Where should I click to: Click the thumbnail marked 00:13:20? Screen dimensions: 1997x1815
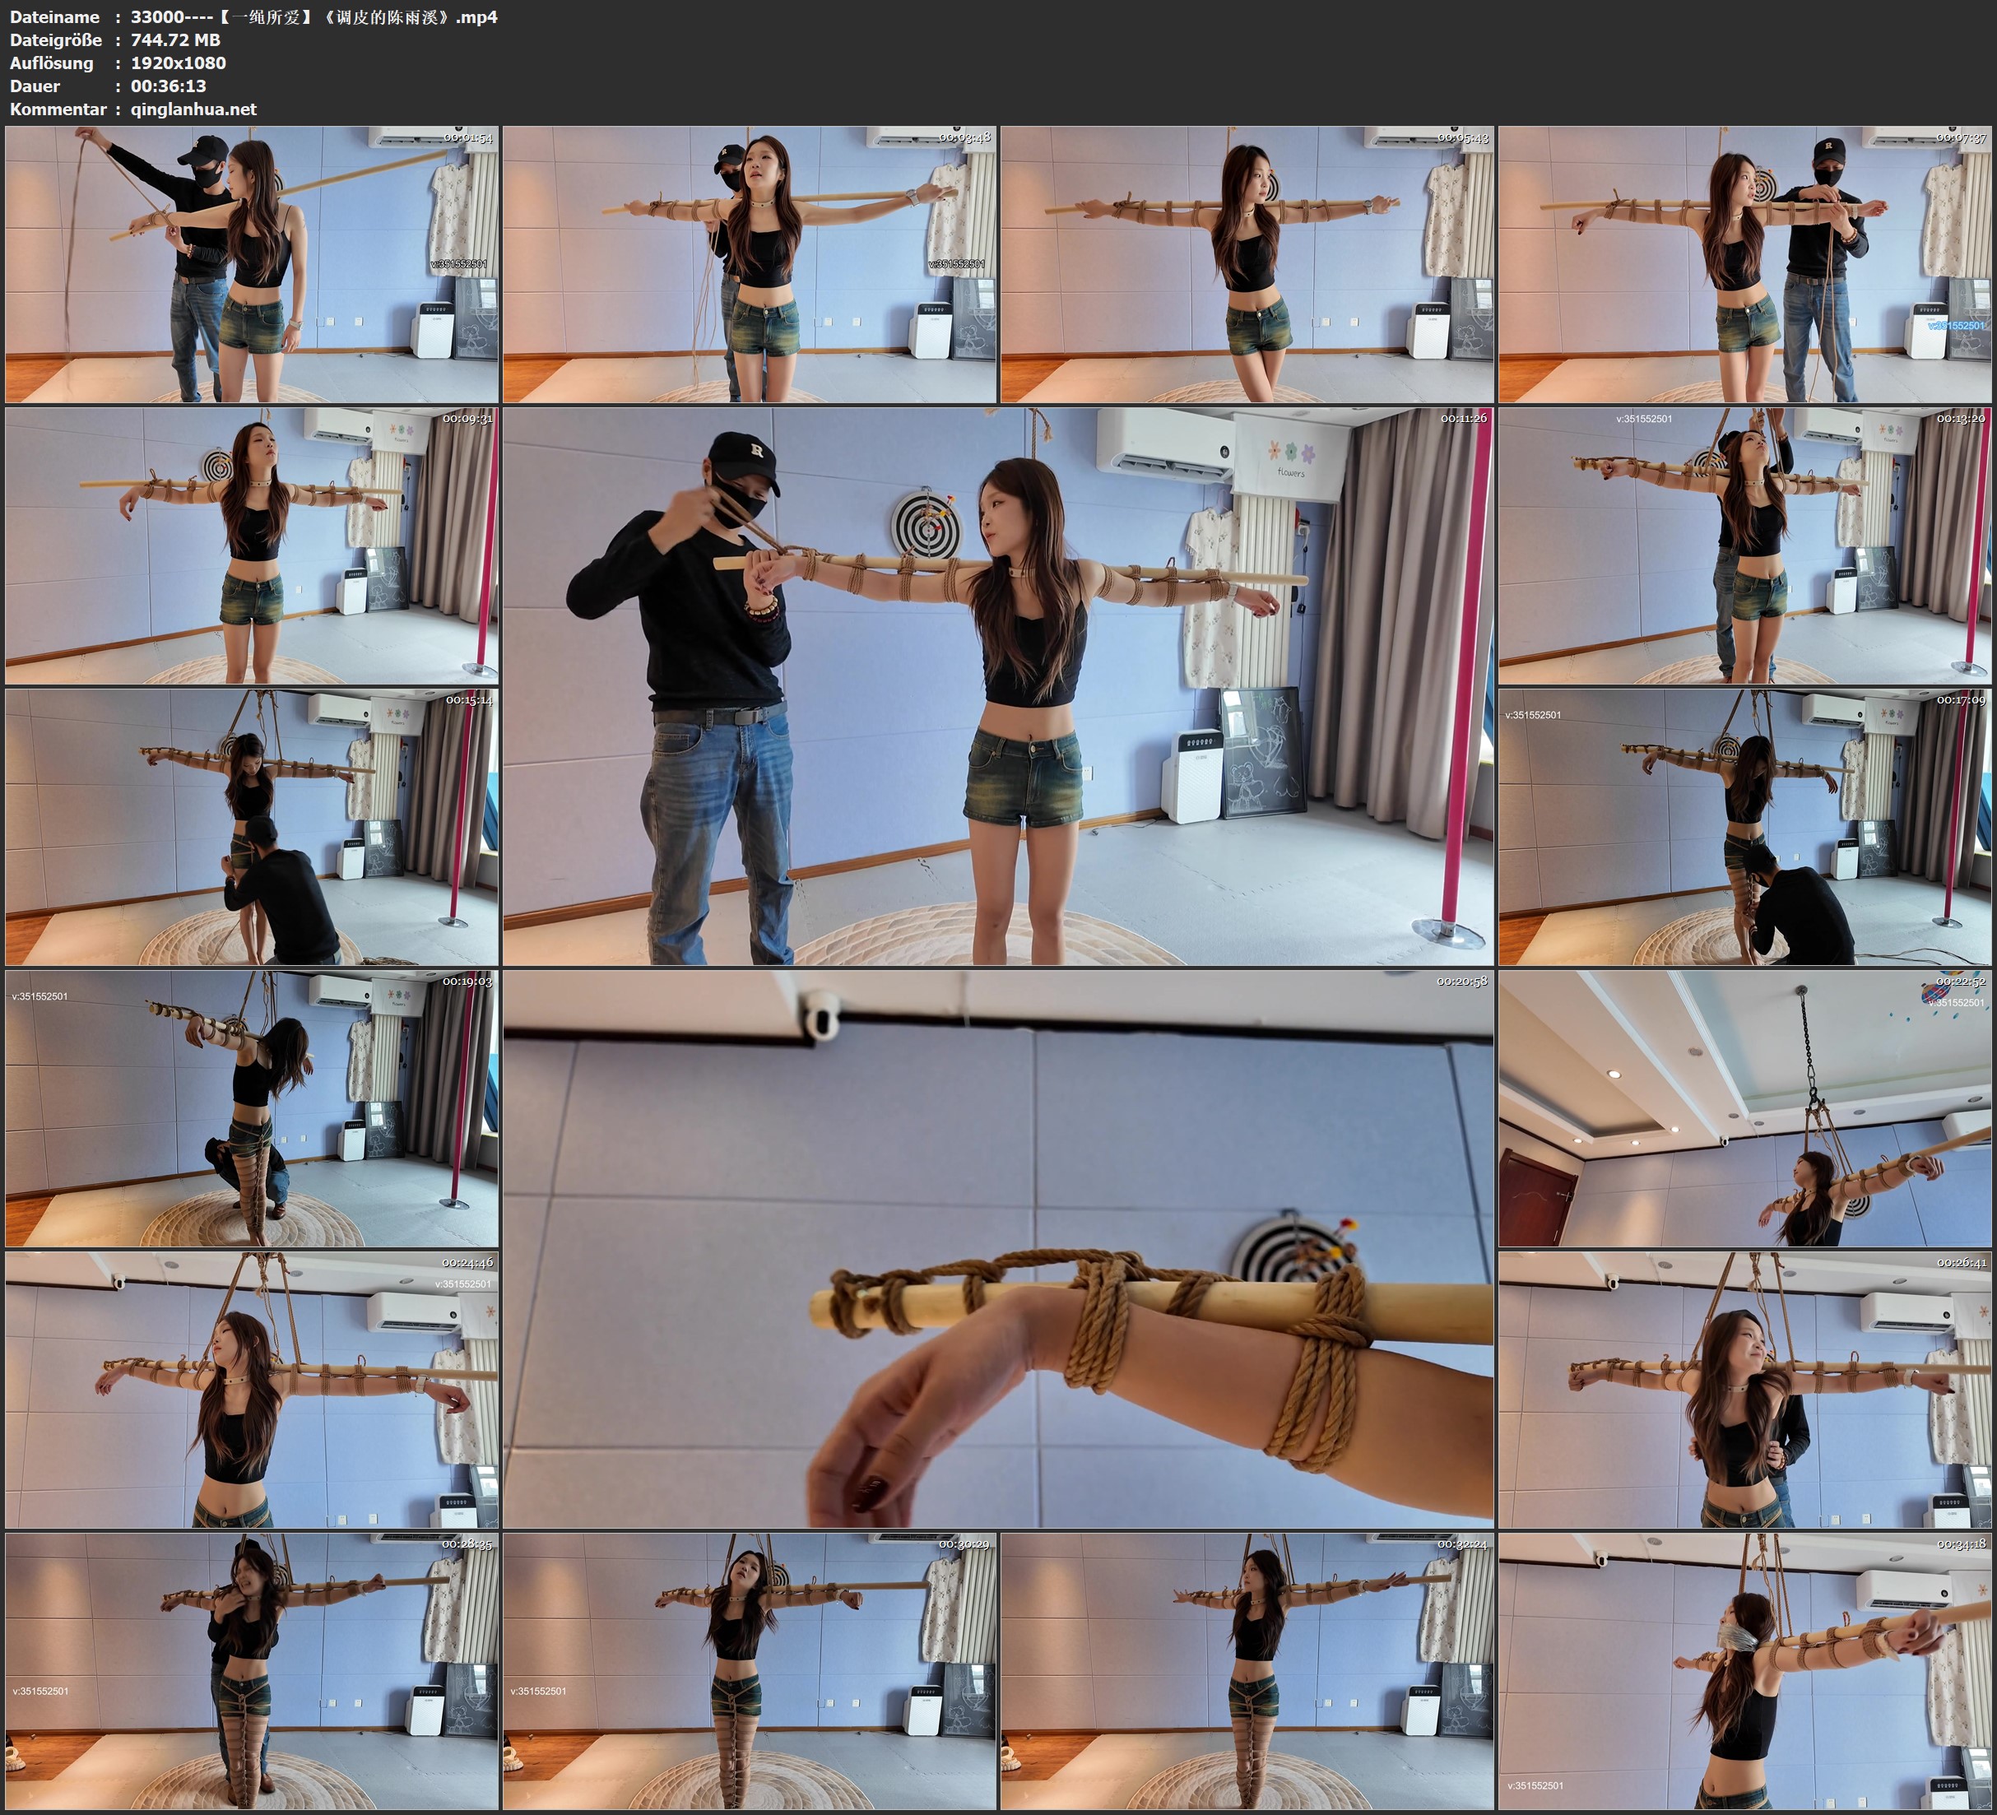click(x=1745, y=545)
